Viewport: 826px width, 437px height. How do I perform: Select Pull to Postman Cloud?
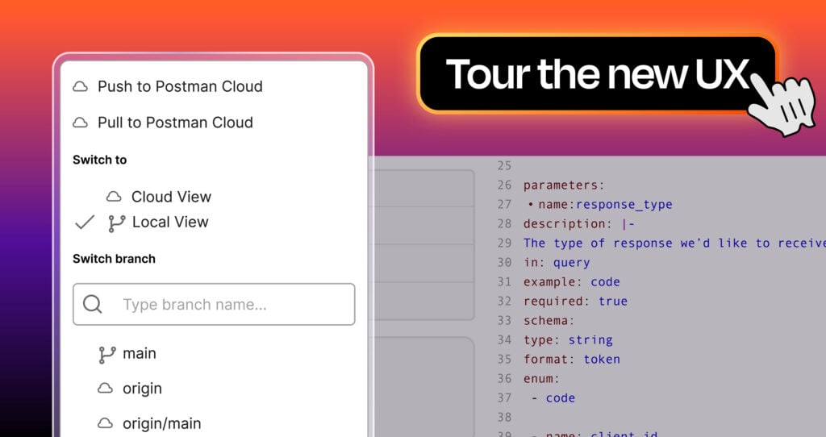[x=175, y=122]
